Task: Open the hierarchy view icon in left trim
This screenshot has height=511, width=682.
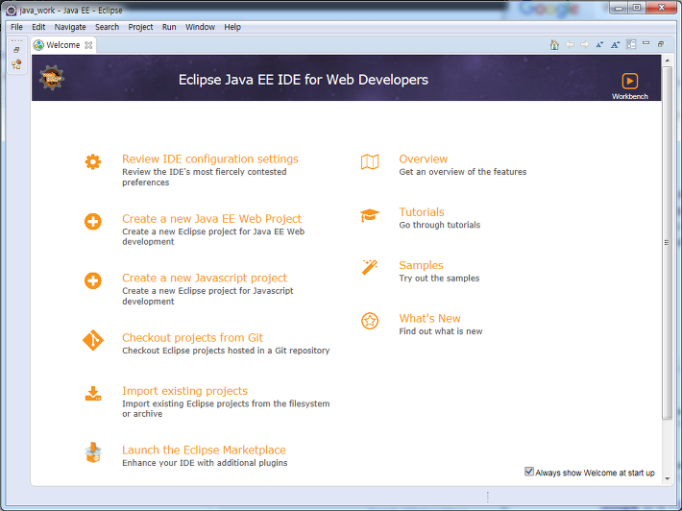Action: (16, 64)
